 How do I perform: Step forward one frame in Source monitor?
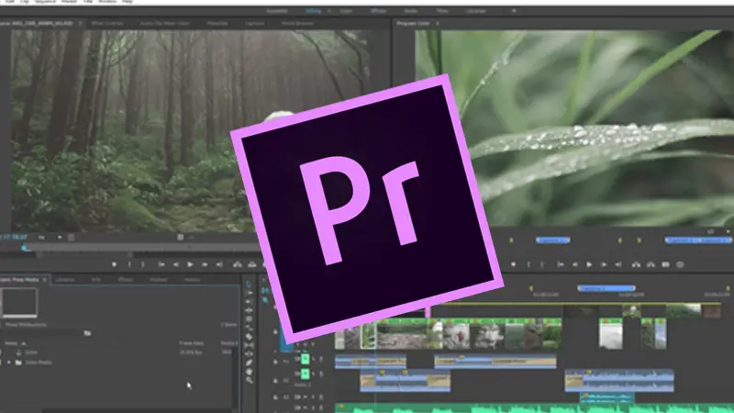tap(205, 264)
